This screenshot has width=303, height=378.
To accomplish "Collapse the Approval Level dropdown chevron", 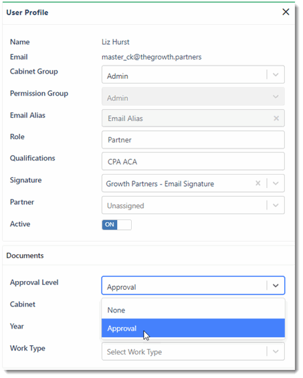I will (x=276, y=286).
